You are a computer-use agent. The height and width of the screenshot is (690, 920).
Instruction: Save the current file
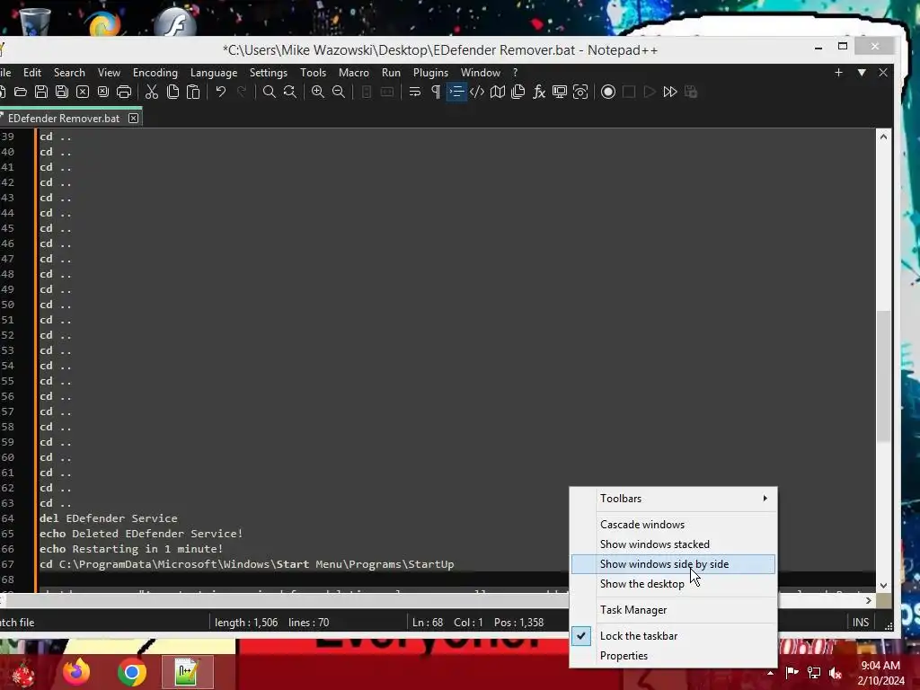(41, 93)
